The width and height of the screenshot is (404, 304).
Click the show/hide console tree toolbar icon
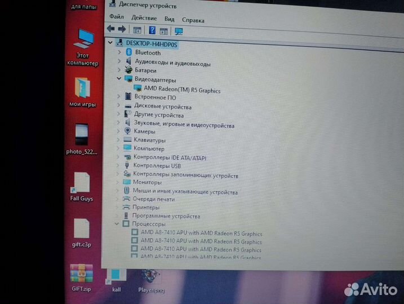click(137, 30)
